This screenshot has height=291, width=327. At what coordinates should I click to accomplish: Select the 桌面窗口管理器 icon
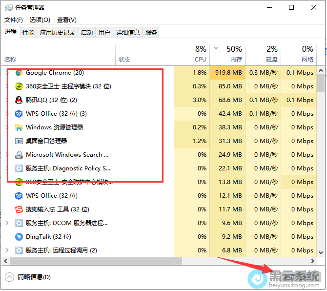point(19,141)
